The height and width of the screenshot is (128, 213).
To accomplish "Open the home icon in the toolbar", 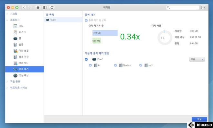I will point(38,7).
